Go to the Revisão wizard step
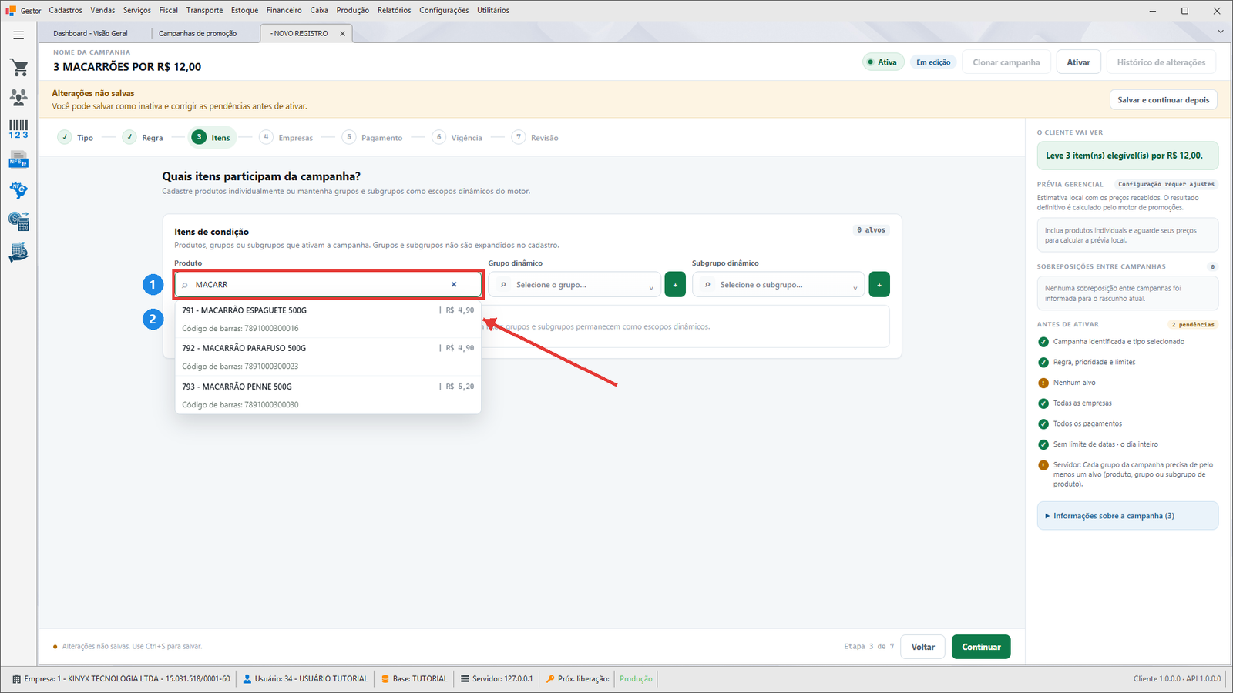This screenshot has width=1233, height=693. click(536, 138)
